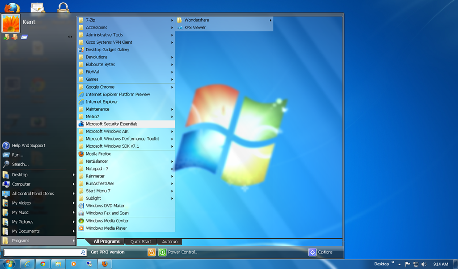This screenshot has width=458, height=269.
Task: Select the Programs entry
Action: [x=38, y=240]
